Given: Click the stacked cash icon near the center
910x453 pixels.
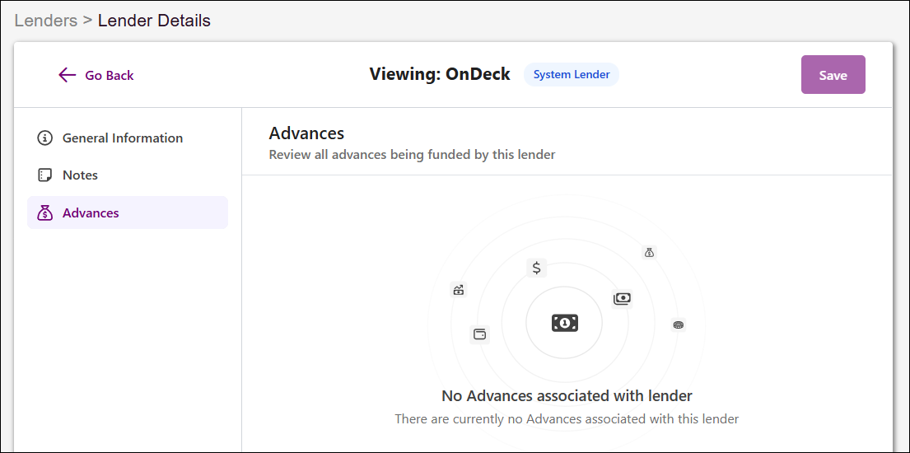Looking at the screenshot, I should [x=622, y=298].
